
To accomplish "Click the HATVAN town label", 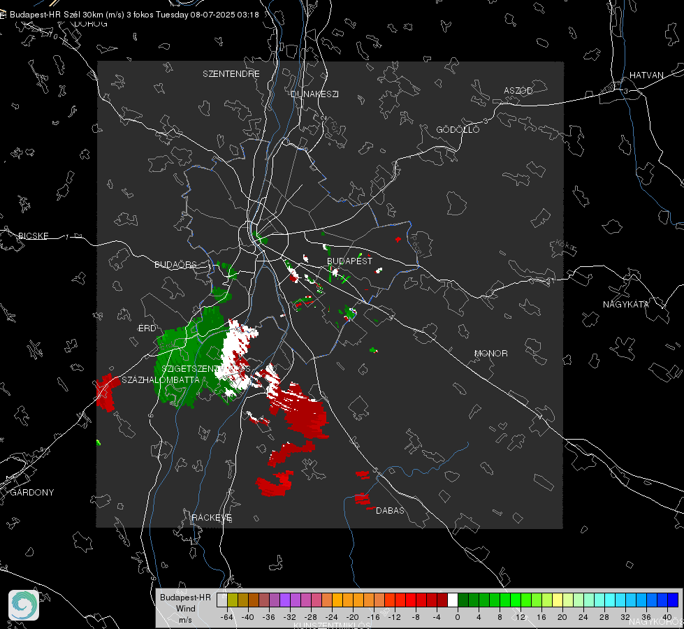I will point(646,75).
